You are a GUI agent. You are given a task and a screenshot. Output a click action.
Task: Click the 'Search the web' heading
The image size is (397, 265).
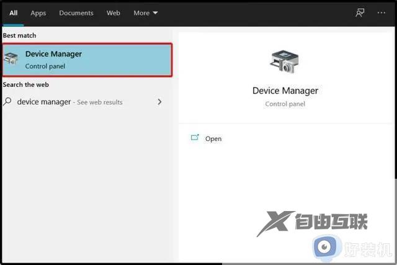(26, 84)
